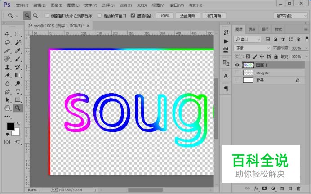Open workspace 基本功能 dropdown

pyautogui.click(x=291, y=16)
